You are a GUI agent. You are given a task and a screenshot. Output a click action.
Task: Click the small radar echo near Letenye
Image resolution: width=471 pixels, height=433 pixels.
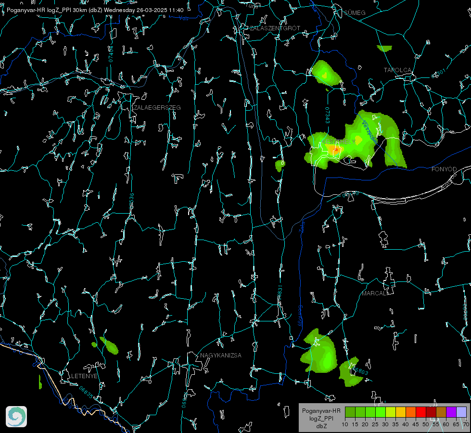[40, 382]
